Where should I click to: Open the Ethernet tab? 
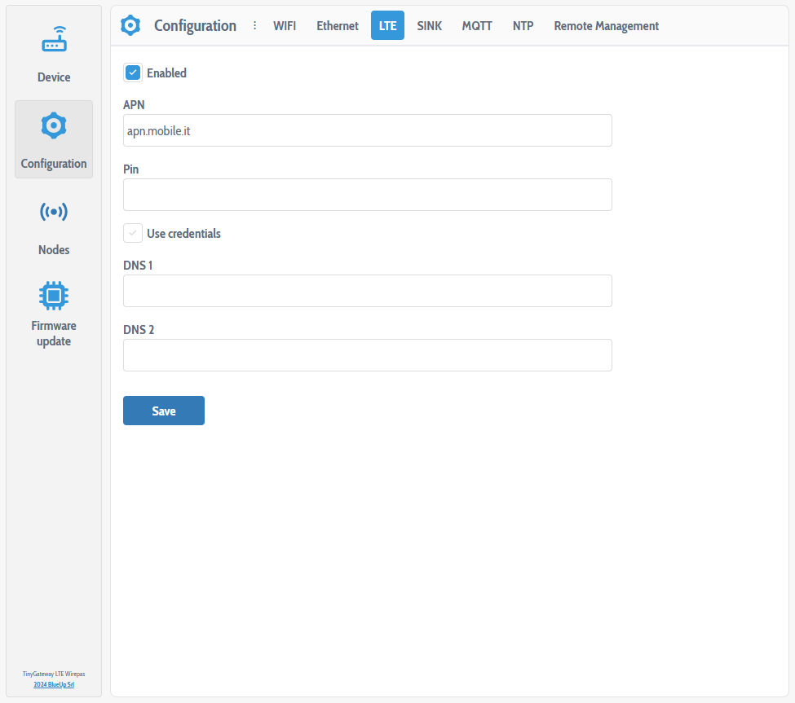click(x=338, y=26)
